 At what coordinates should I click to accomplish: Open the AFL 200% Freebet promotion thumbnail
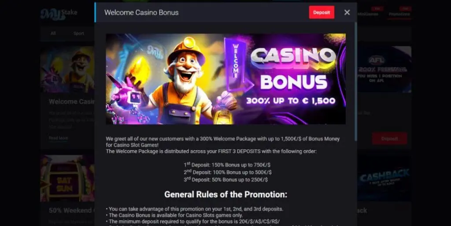(x=384, y=69)
